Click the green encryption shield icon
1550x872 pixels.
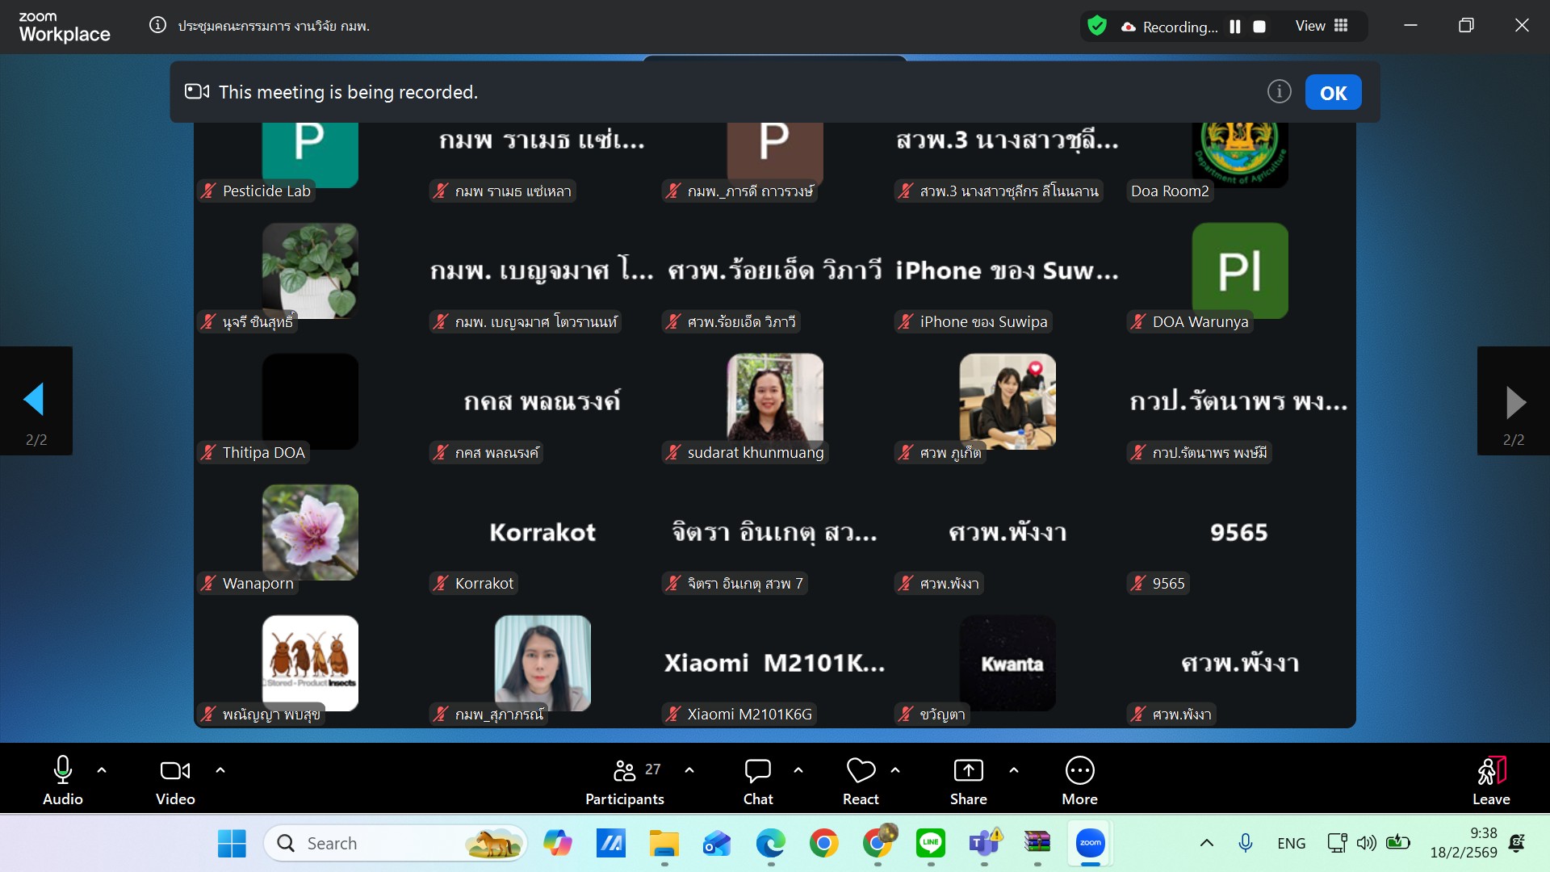point(1097,26)
